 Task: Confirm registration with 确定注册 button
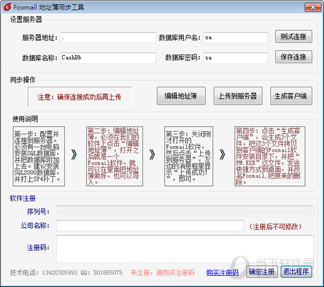point(262,271)
